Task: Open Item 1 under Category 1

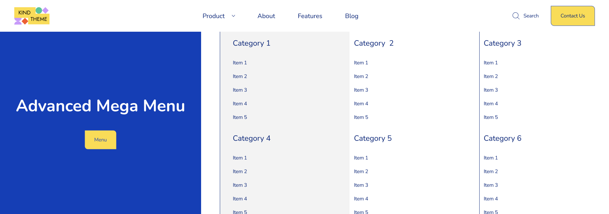Action: [x=240, y=63]
